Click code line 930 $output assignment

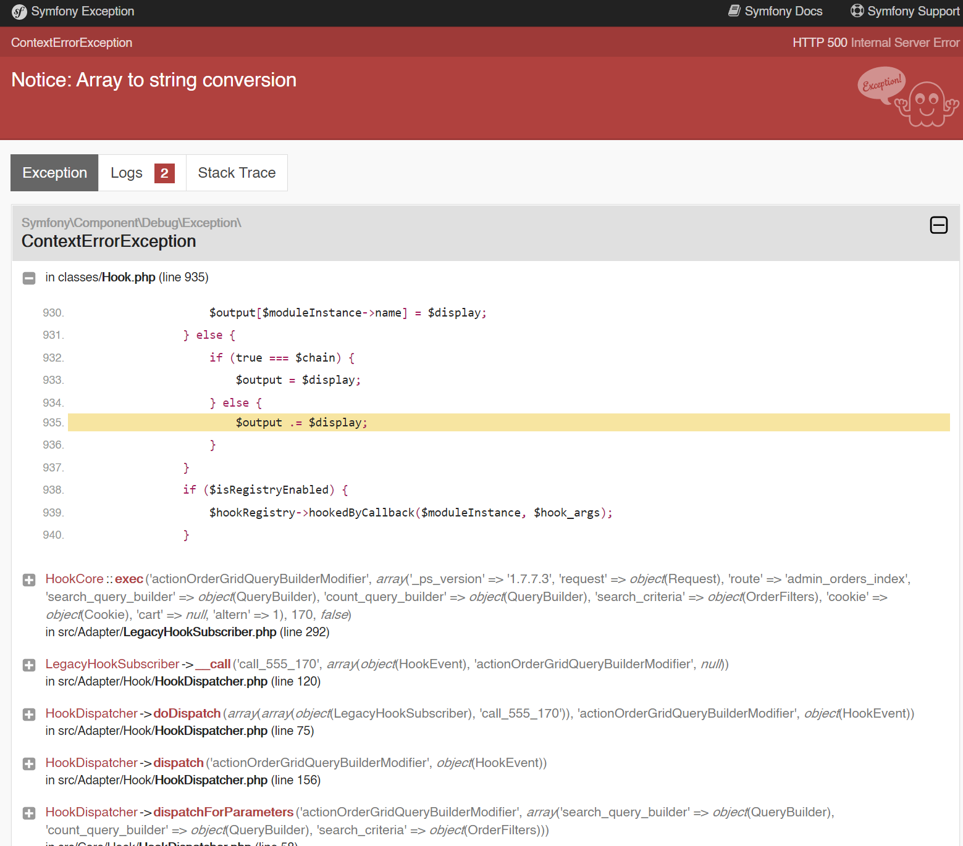click(348, 313)
